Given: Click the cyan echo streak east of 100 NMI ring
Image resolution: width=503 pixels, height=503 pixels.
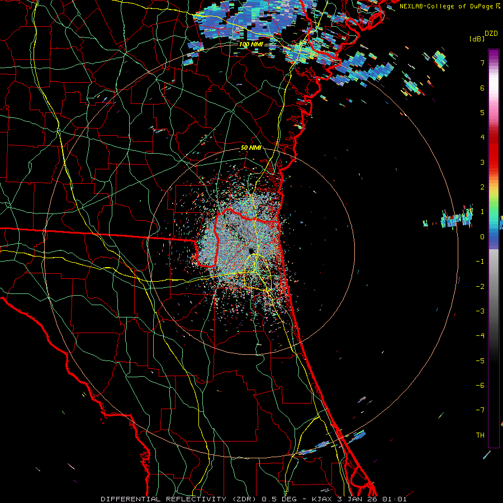Looking at the screenshot, I should 457,219.
